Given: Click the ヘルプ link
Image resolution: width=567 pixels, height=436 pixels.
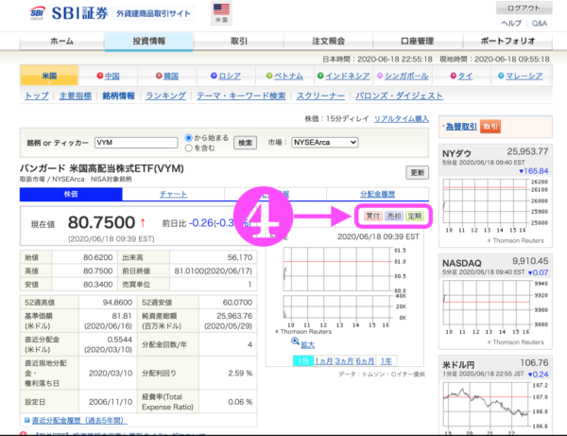Looking at the screenshot, I should (x=511, y=24).
